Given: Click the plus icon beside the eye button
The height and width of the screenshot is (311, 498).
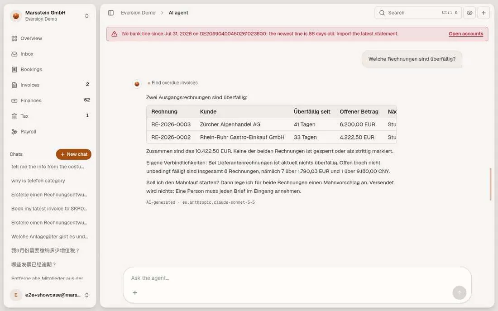Looking at the screenshot, I should point(484,13).
